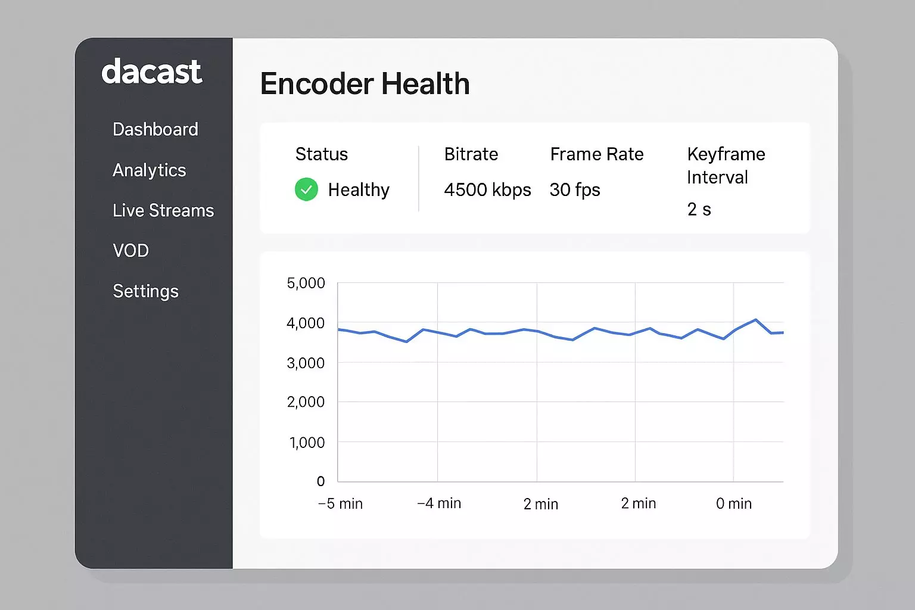Open the Live Streams section
915x610 pixels.
(x=163, y=210)
